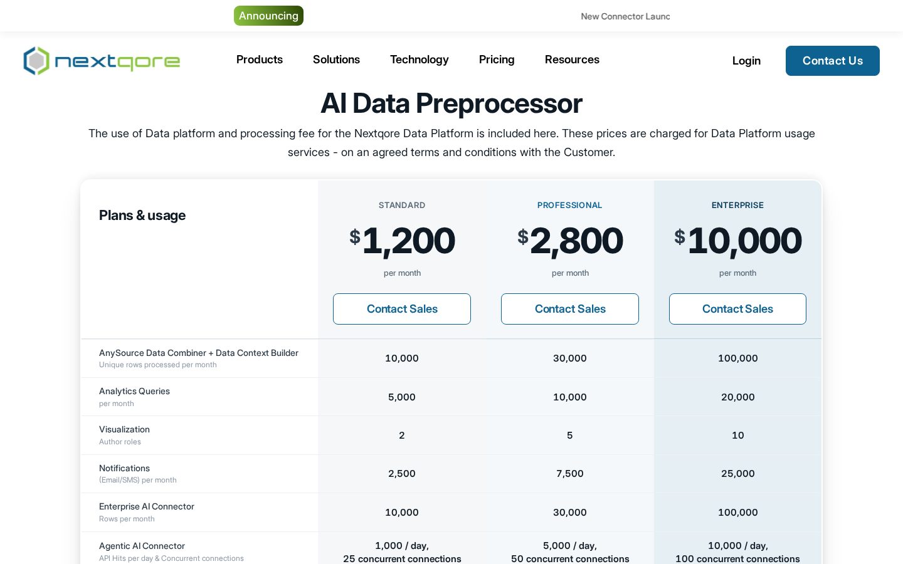Click Enterprise Visualization value 10
This screenshot has height=564, width=903.
click(737, 436)
